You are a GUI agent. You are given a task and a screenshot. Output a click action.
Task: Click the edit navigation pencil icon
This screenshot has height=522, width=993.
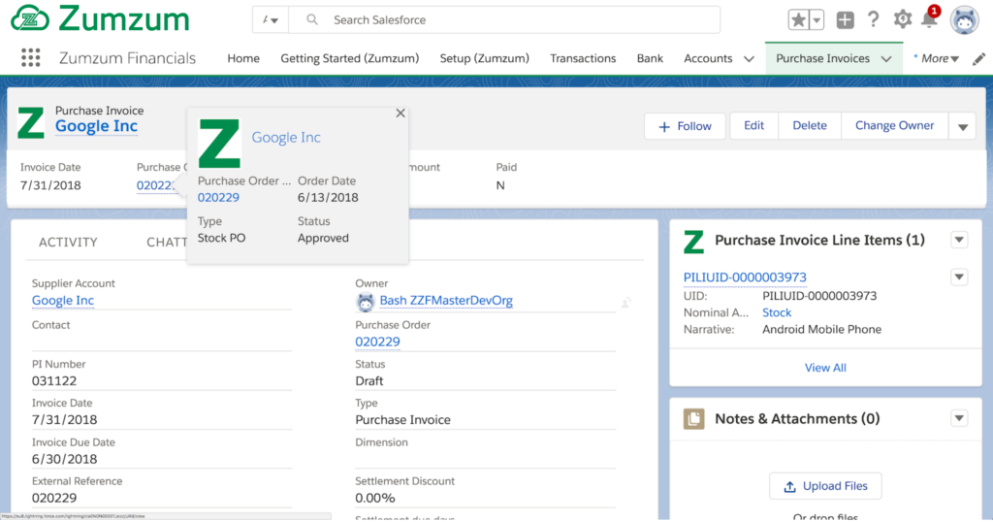coord(979,58)
